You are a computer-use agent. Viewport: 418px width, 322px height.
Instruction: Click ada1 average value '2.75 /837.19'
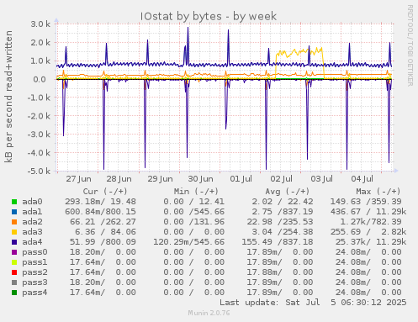pyautogui.click(x=283, y=212)
